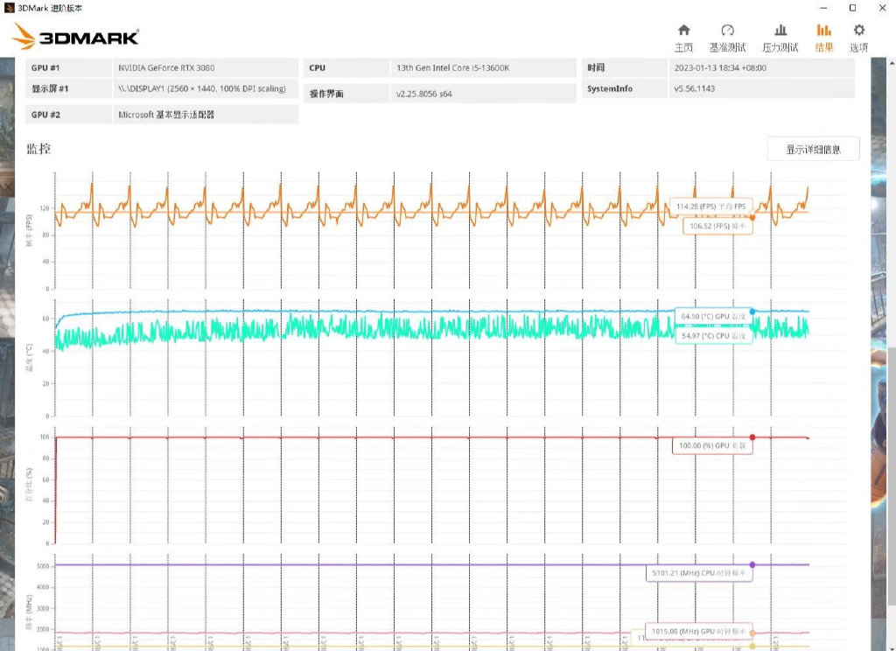Image resolution: width=896 pixels, height=651 pixels.
Task: Click the blue GPU temperature marker dot
Action: [752, 311]
